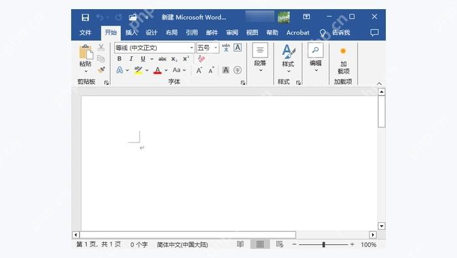The image size is (457, 258).
Task: Toggle strikethrough abc
Action: (163, 59)
